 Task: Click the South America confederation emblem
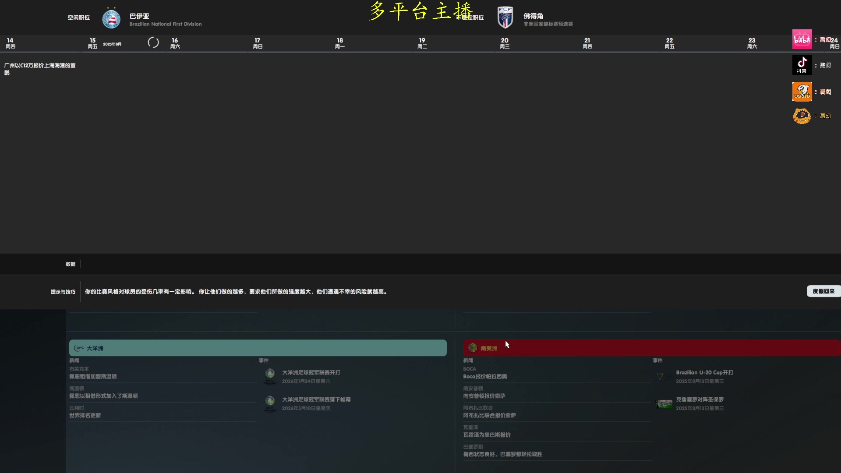pyautogui.click(x=472, y=348)
